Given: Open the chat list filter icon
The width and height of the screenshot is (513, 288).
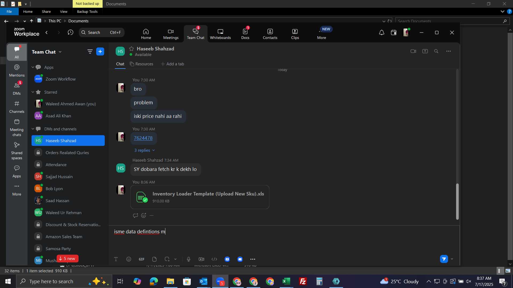Looking at the screenshot, I should pyautogui.click(x=90, y=52).
